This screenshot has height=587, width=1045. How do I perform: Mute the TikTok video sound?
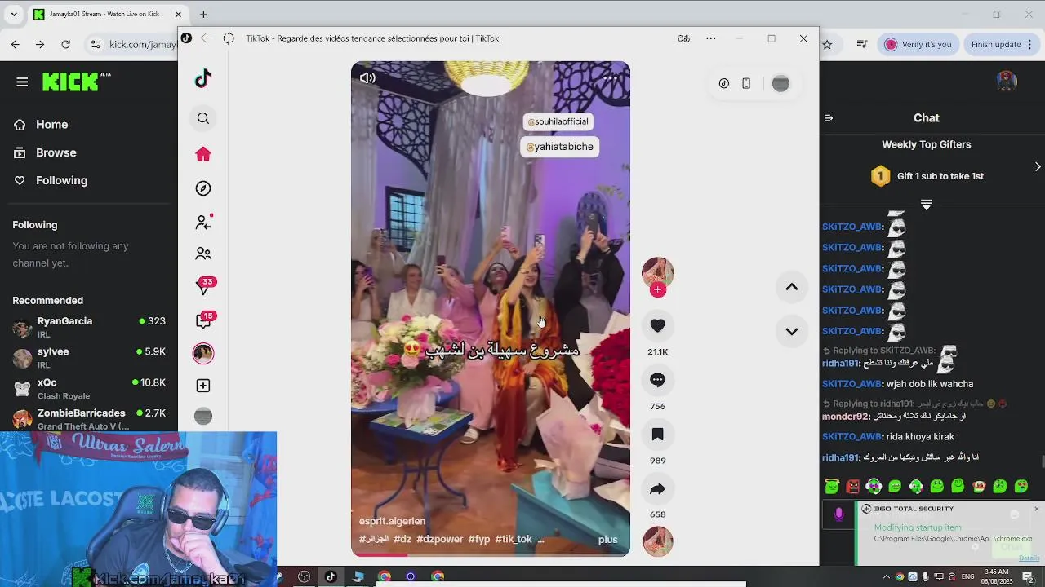367,78
